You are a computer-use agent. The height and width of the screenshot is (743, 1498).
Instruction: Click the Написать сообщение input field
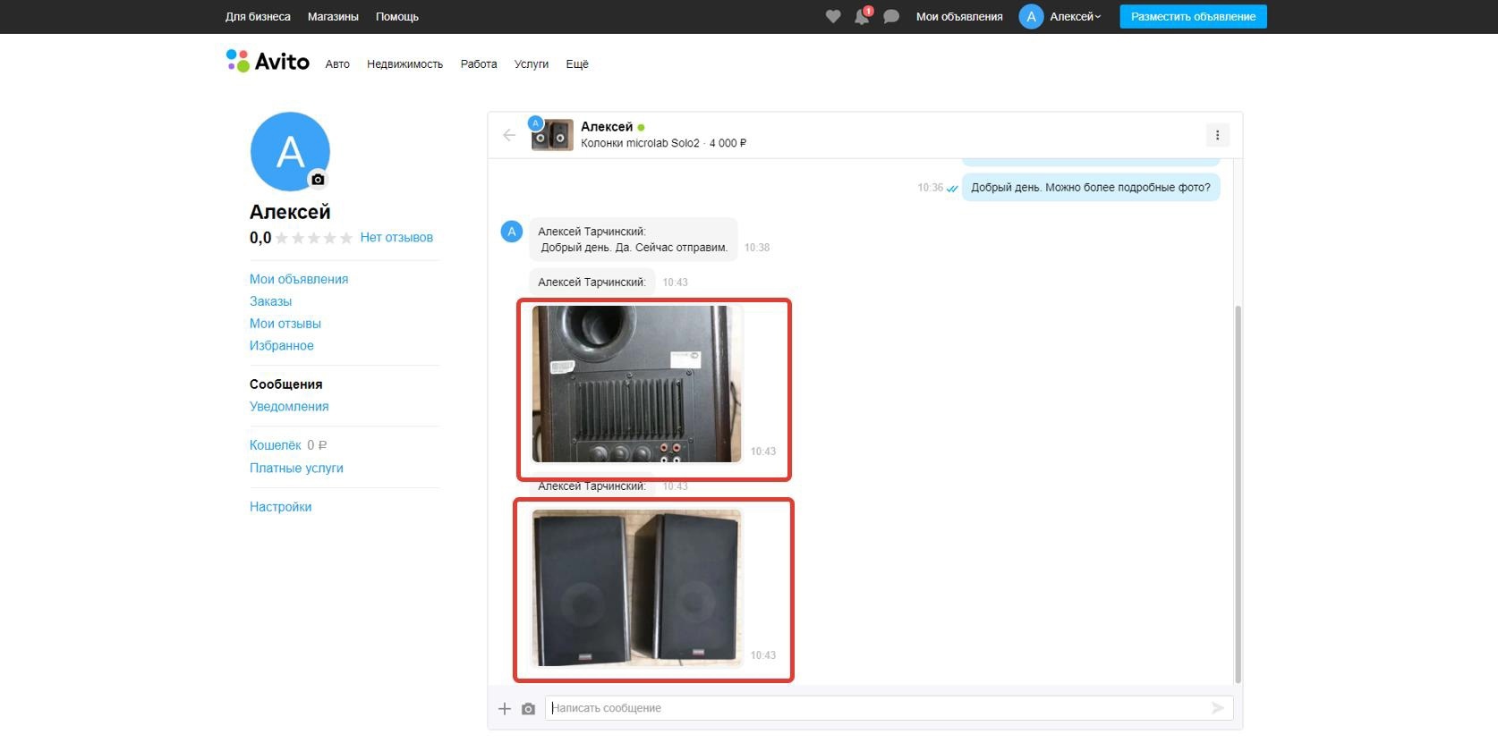point(877,708)
